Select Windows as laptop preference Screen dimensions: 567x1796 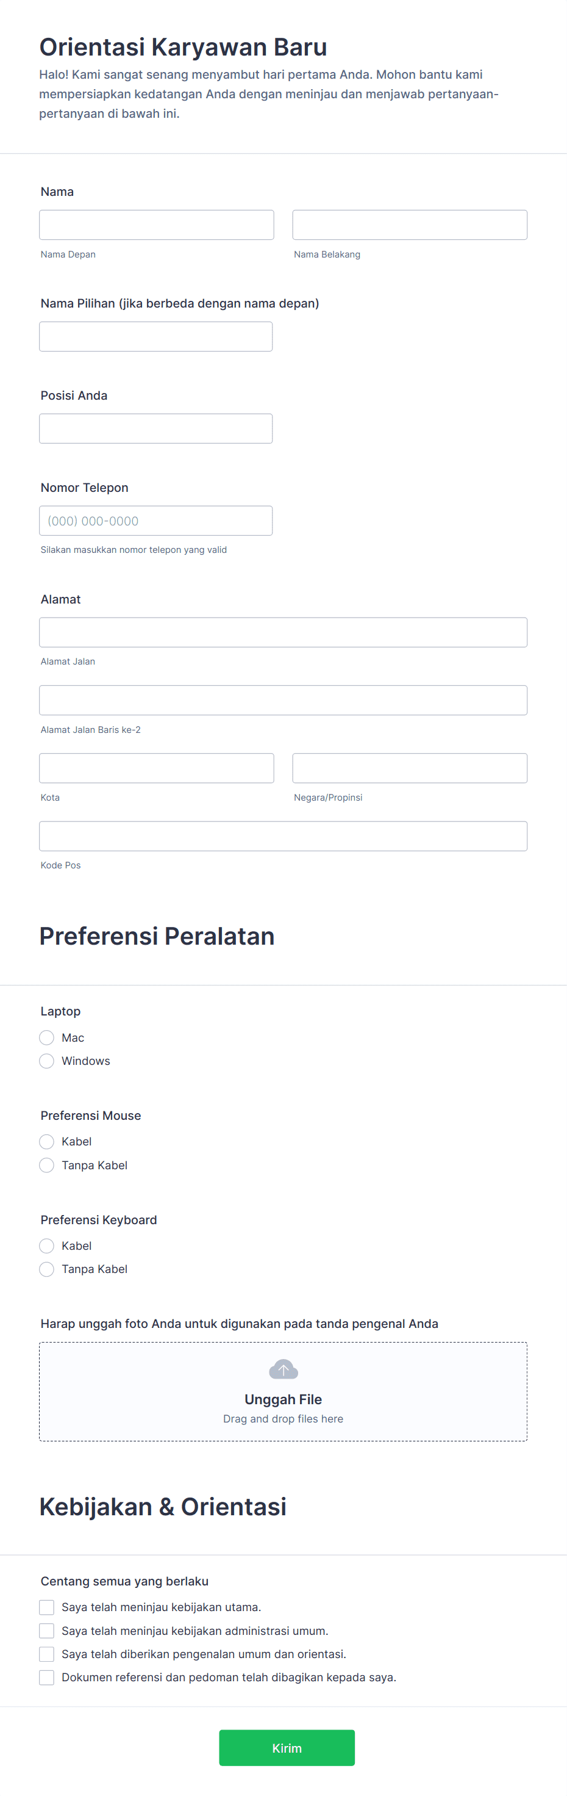point(47,1061)
